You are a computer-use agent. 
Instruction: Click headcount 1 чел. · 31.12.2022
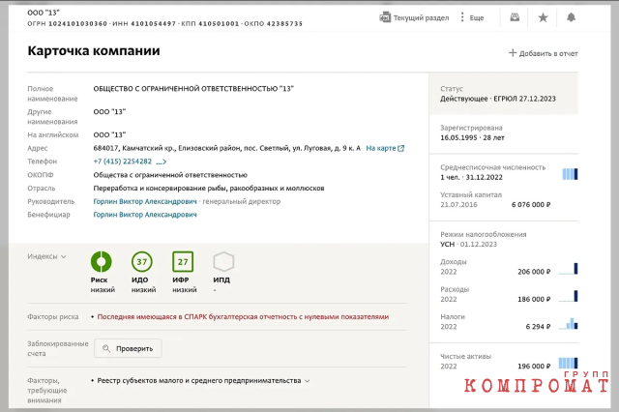[471, 177]
